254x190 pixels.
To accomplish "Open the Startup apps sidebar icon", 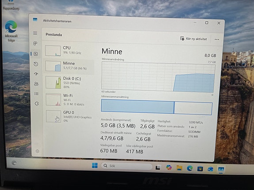I will (36, 74).
